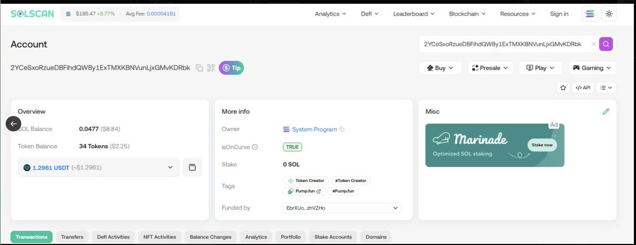The height and width of the screenshot is (245, 636).
Task: Open the token wallet view icon
Action: coord(192,167)
